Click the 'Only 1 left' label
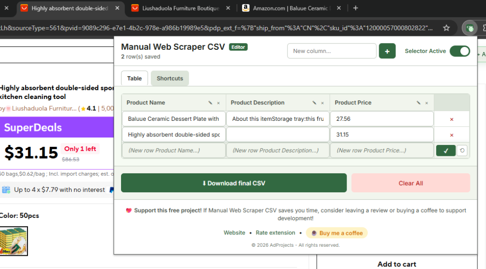This screenshot has width=486, height=269. (x=80, y=149)
